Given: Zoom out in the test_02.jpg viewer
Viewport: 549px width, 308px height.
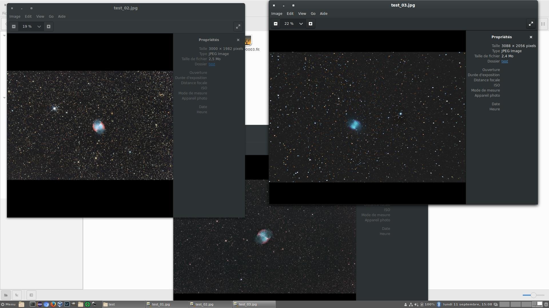Looking at the screenshot, I should point(13,27).
